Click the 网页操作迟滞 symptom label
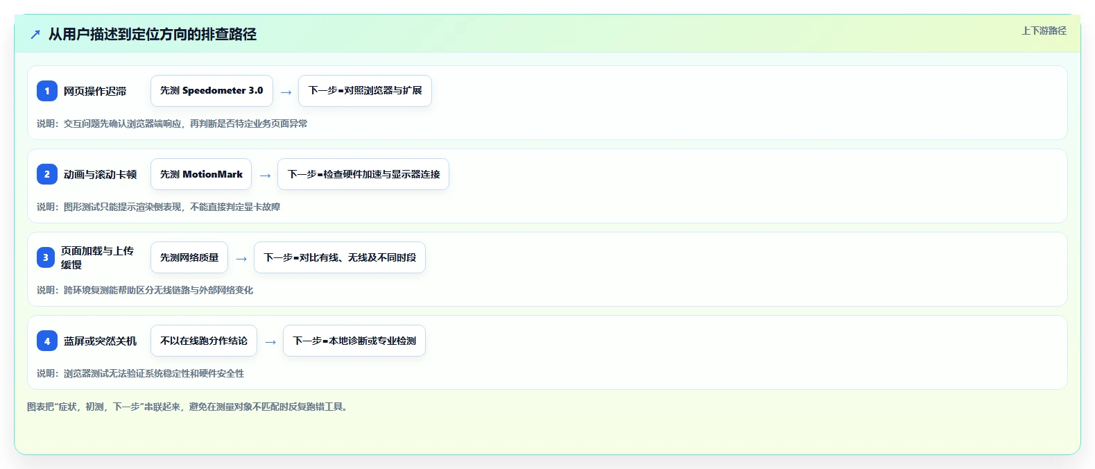The height and width of the screenshot is (469, 1095). 95,91
